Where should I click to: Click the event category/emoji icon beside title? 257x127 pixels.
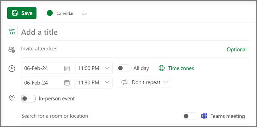(x=12, y=32)
